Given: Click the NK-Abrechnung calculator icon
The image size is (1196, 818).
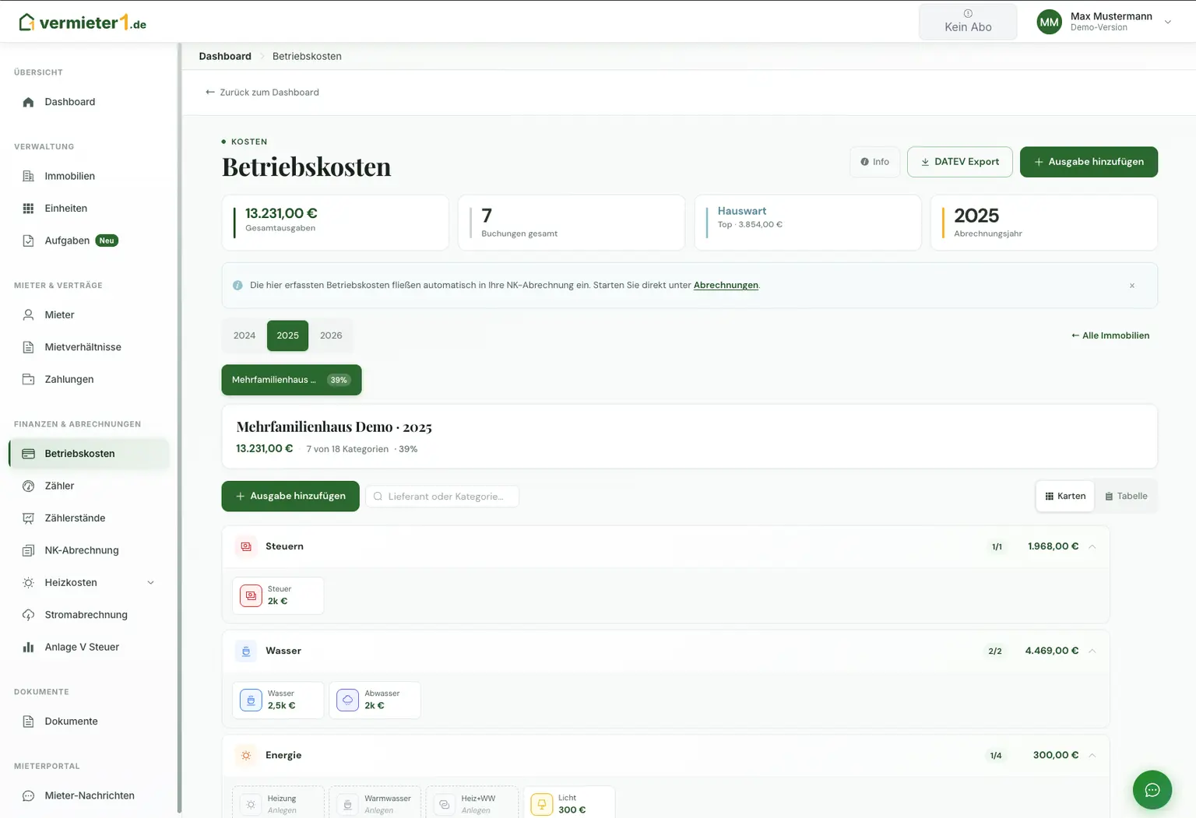Looking at the screenshot, I should click(x=29, y=550).
